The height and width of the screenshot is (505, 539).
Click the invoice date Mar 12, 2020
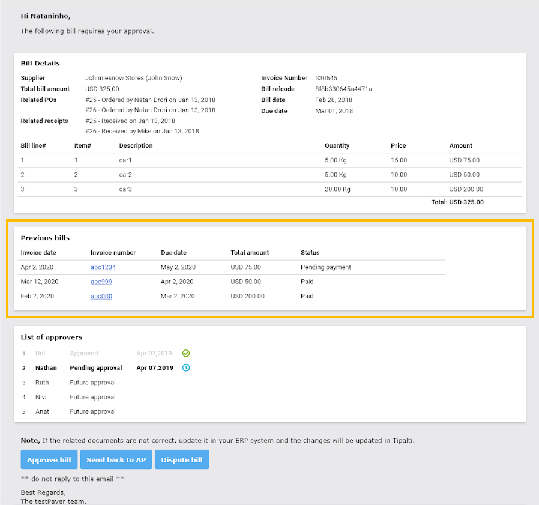pos(40,282)
